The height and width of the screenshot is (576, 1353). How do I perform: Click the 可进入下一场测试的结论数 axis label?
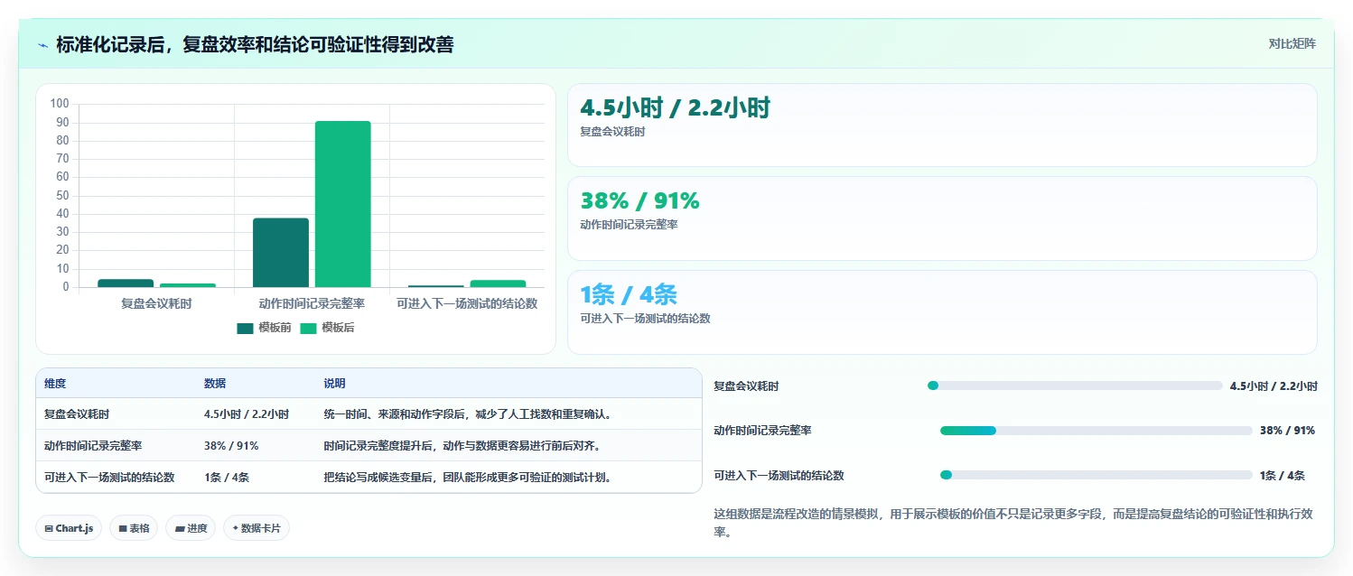467,303
